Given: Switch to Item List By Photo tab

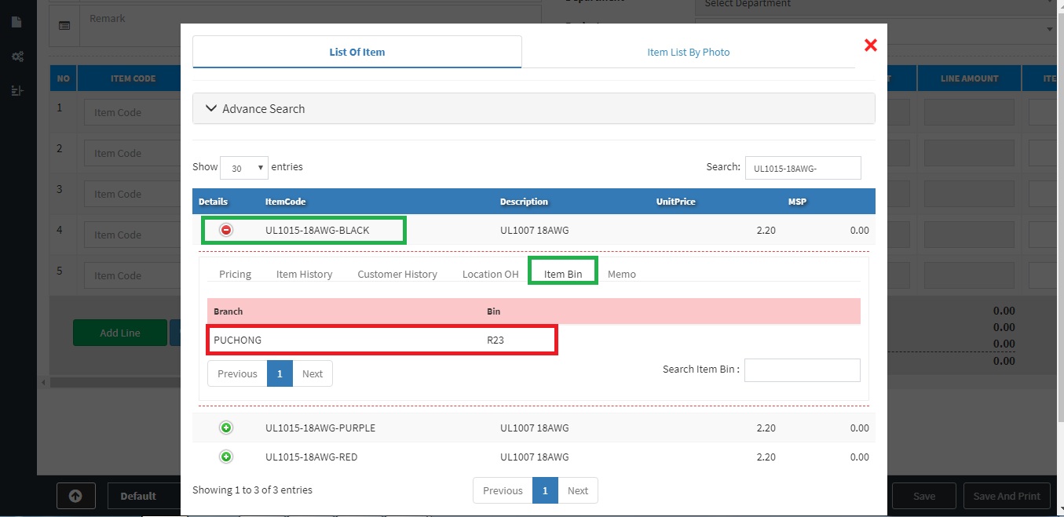Looking at the screenshot, I should coord(688,53).
